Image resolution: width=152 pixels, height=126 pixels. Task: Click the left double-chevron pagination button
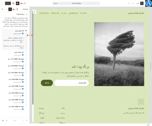point(3,120)
